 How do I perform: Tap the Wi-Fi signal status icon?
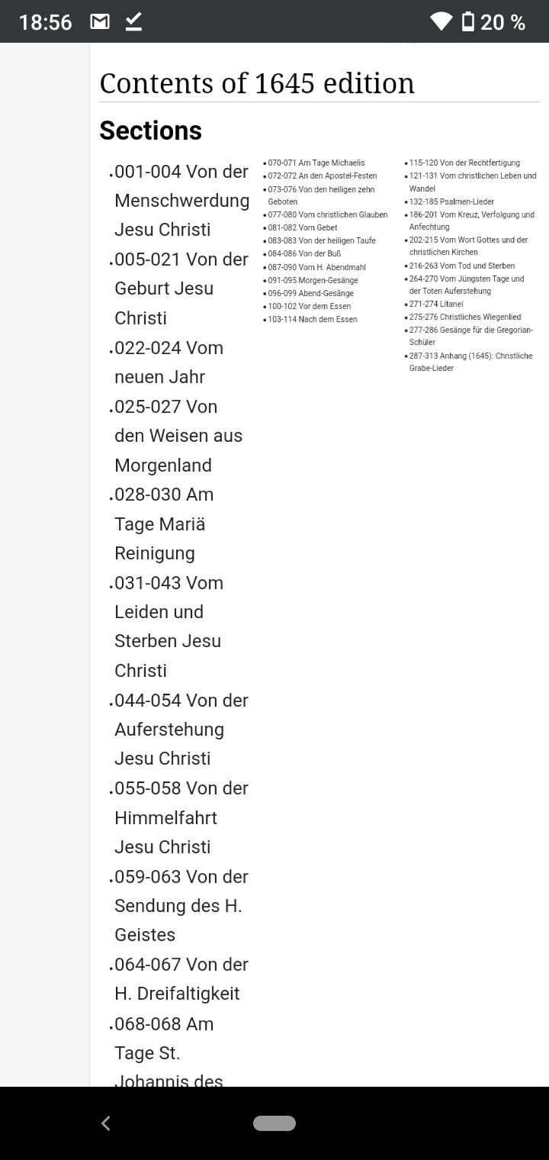pyautogui.click(x=441, y=22)
